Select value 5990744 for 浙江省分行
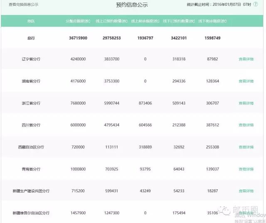The height and width of the screenshot is (223, 266). coord(112,103)
